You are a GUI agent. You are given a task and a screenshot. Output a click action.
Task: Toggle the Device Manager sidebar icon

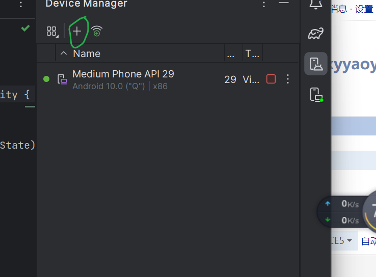(x=316, y=64)
